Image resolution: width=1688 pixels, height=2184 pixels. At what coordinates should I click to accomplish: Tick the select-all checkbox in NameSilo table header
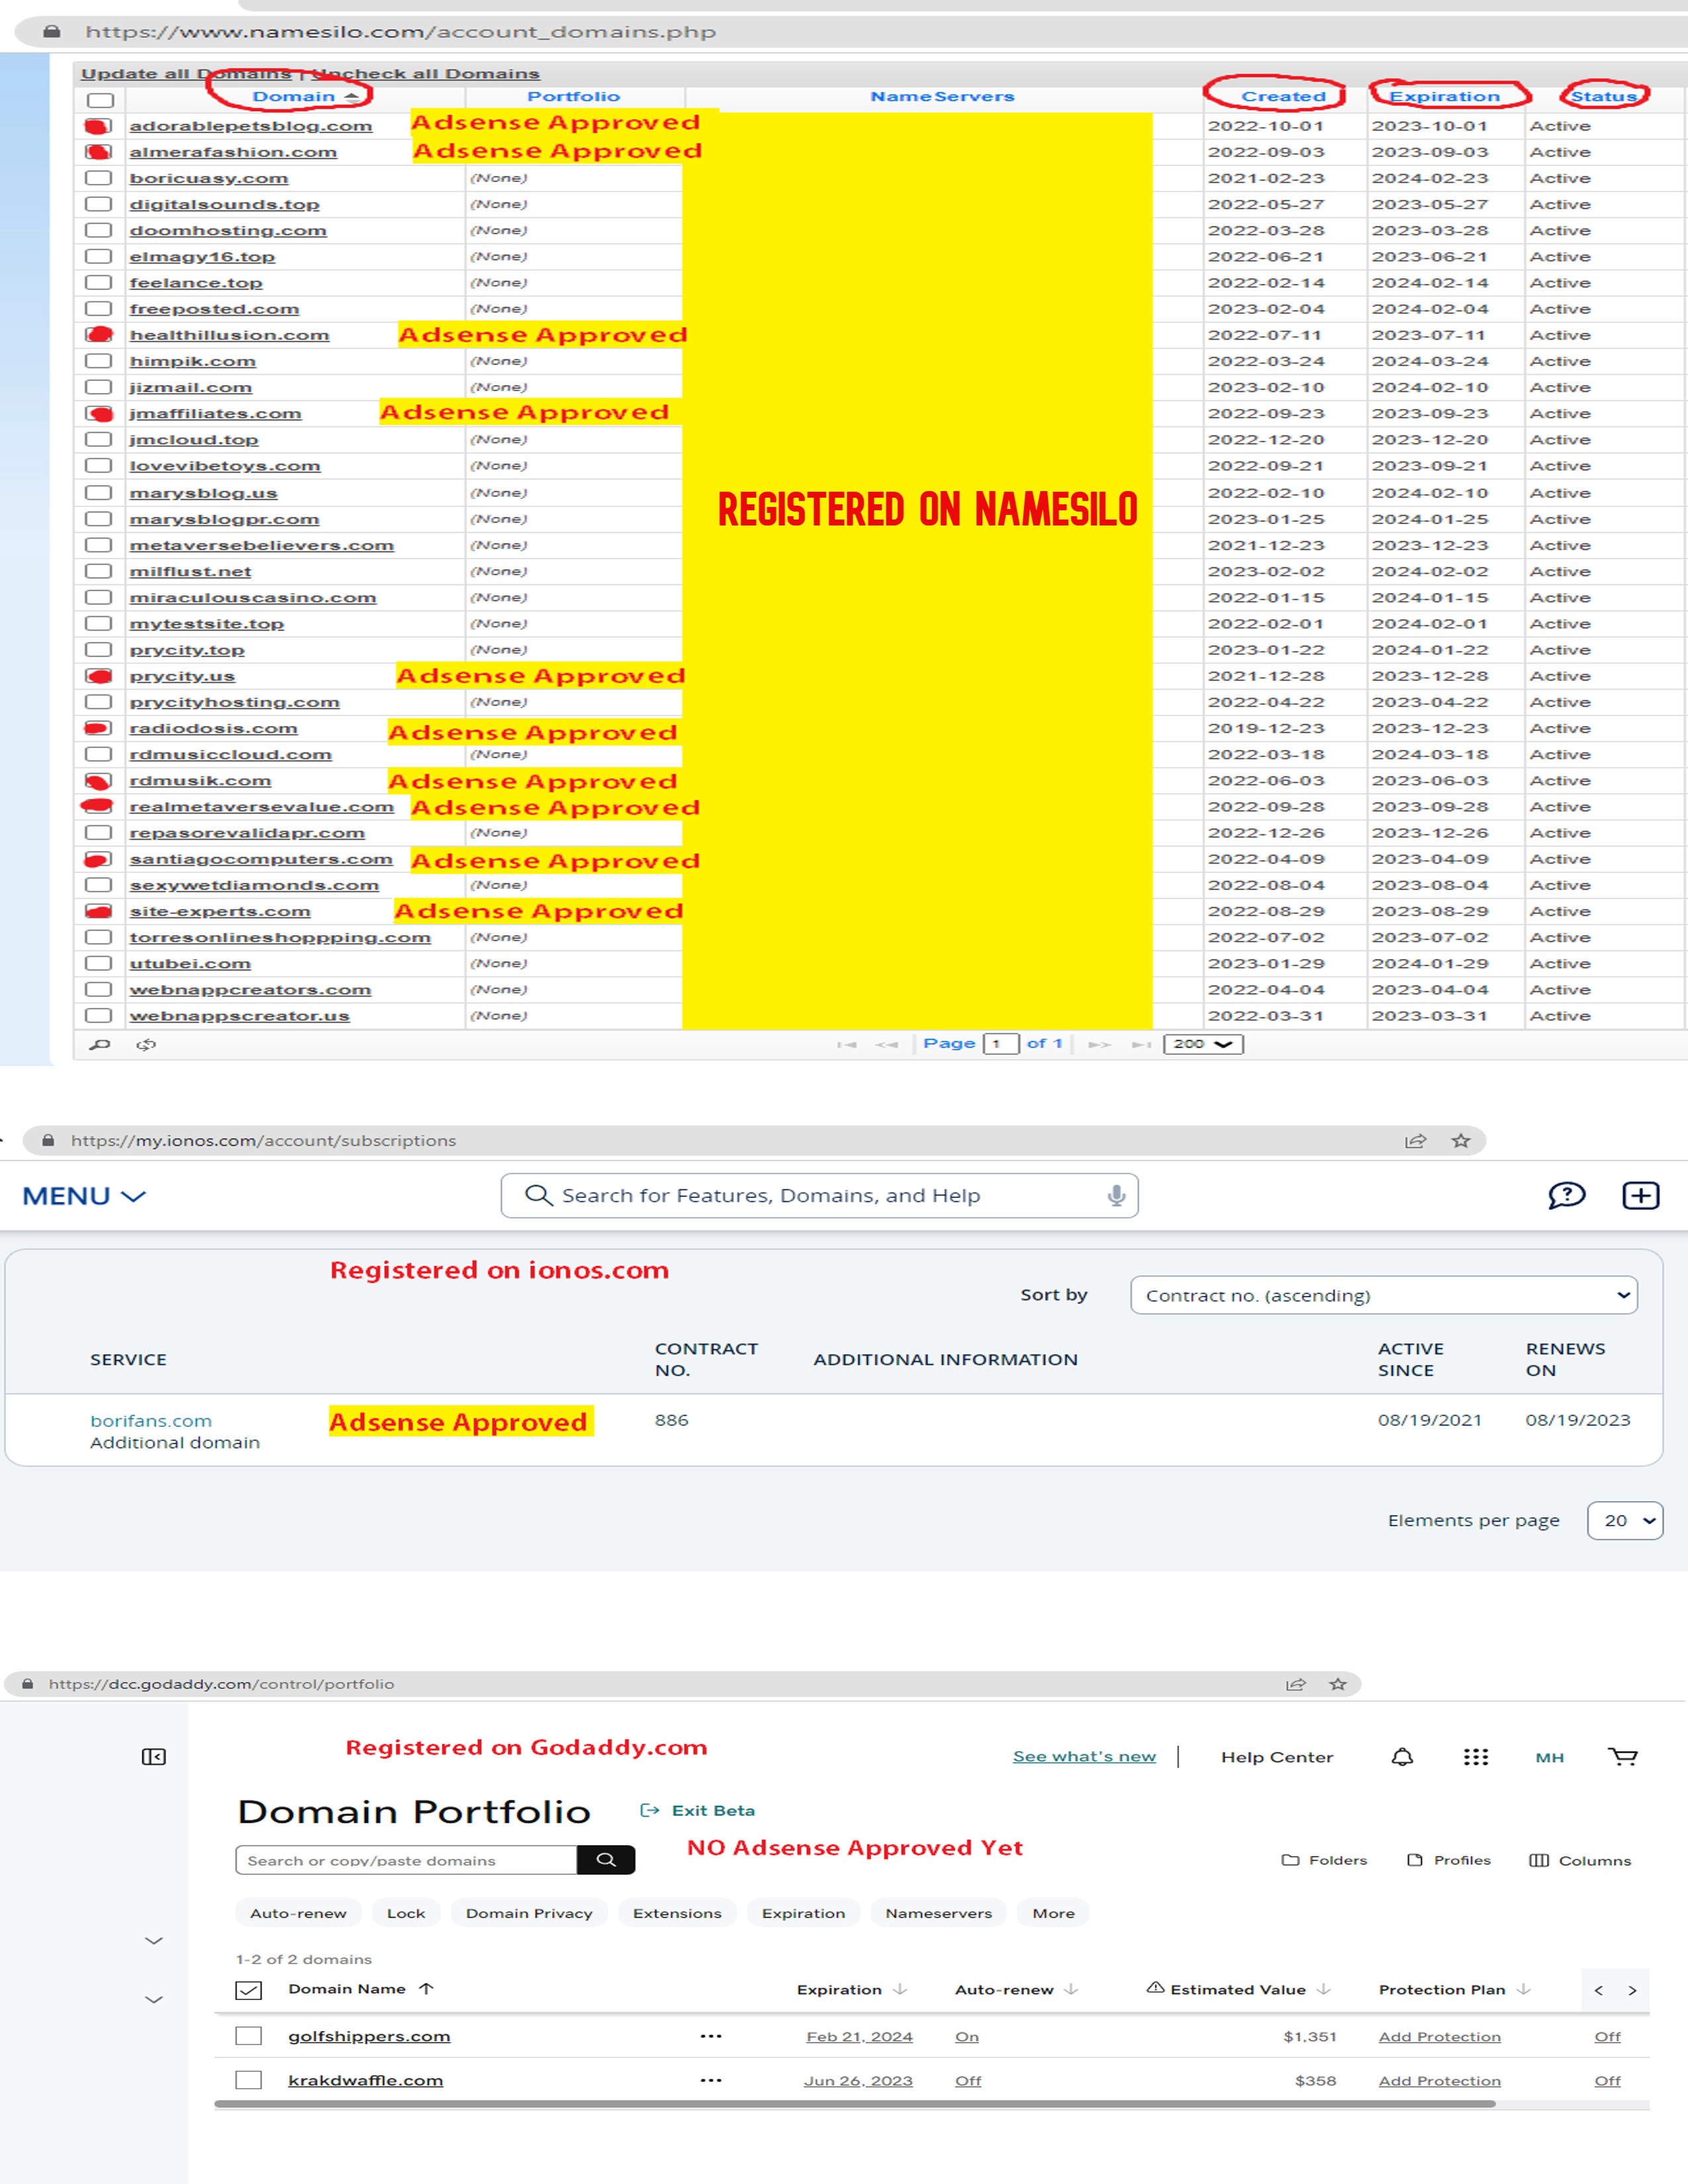(x=100, y=100)
